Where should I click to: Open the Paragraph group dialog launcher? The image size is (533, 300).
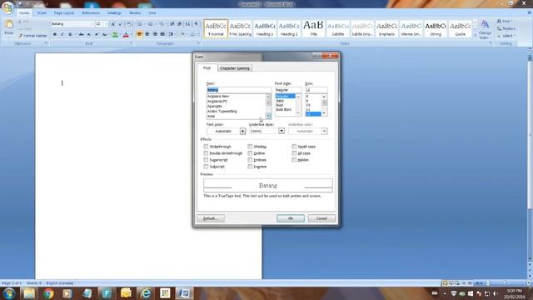[198, 43]
